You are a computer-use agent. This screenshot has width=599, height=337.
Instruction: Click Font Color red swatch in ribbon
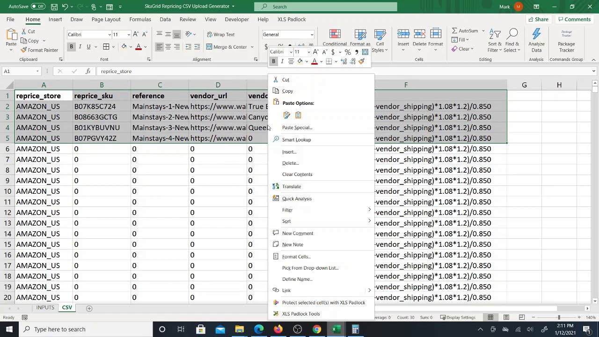(138, 47)
